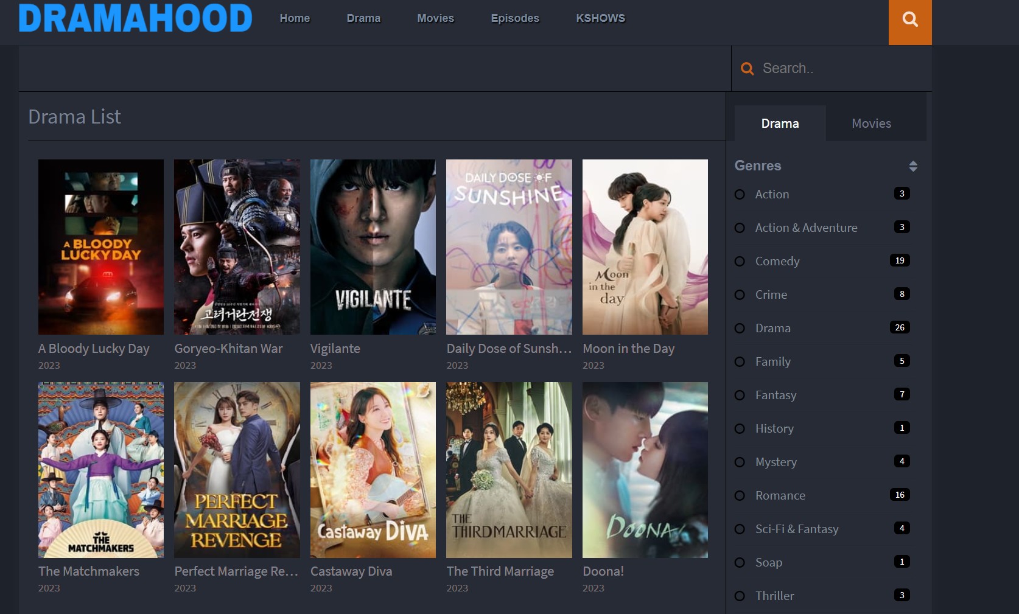Click the DRAMAHOOD logo
This screenshot has height=614, width=1019.
click(135, 18)
